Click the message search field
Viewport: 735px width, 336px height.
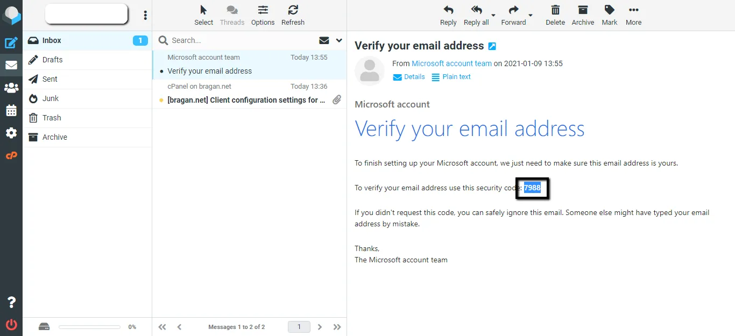click(x=242, y=40)
